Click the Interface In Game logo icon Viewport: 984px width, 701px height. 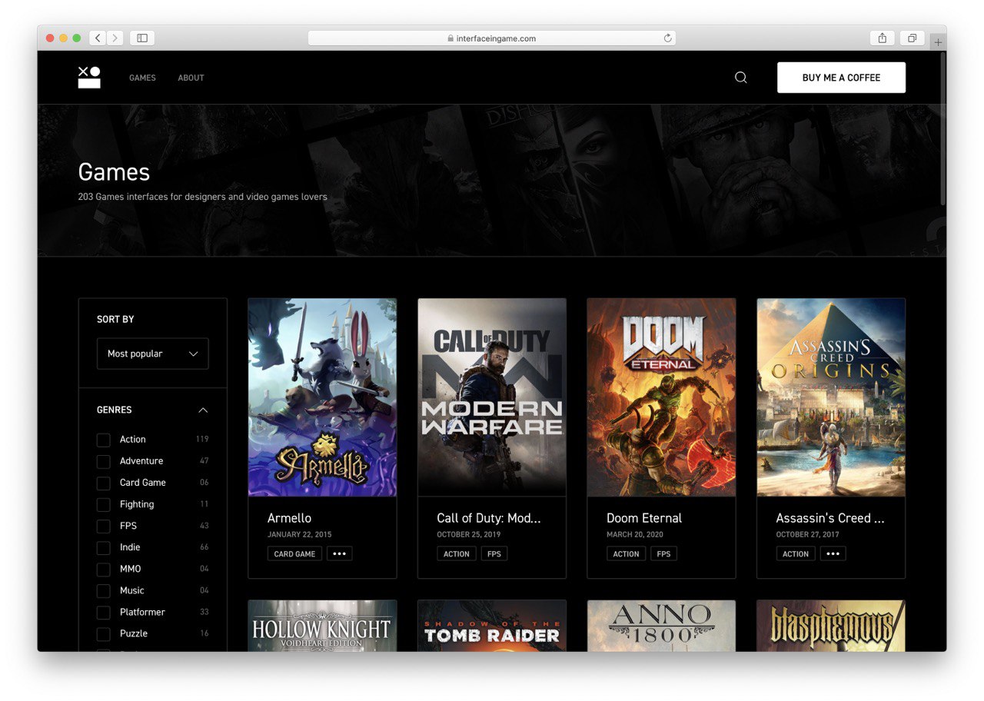89,78
